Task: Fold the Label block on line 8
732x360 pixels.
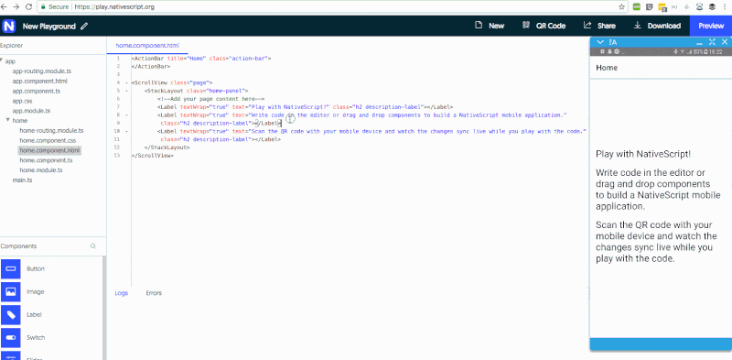Action: [x=126, y=115]
